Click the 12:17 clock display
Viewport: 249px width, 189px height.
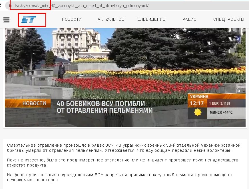(x=197, y=103)
